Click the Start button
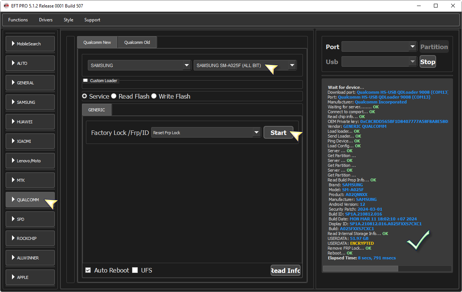This screenshot has width=462, height=292. click(x=278, y=133)
